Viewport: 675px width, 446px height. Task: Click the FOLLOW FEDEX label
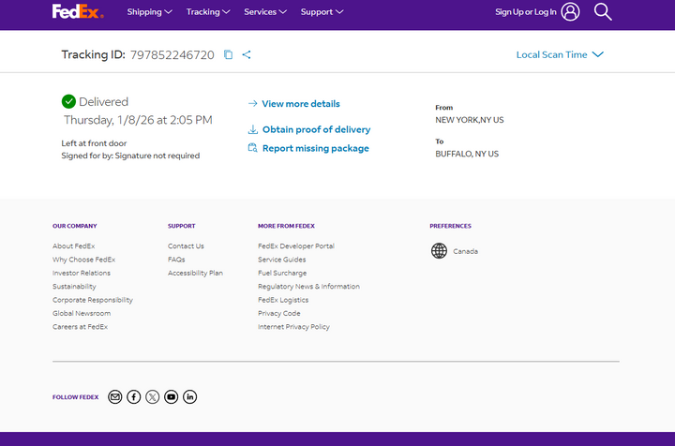[76, 397]
